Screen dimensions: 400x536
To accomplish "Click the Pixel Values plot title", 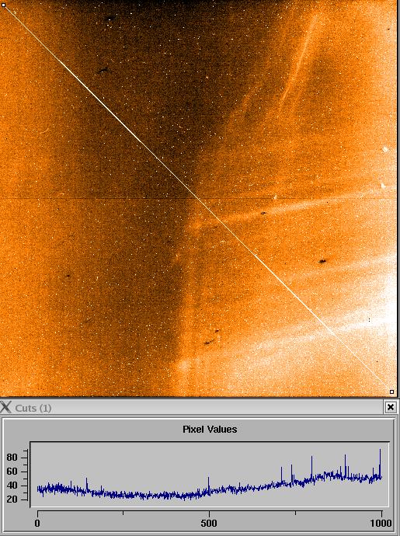I will pos(210,430).
